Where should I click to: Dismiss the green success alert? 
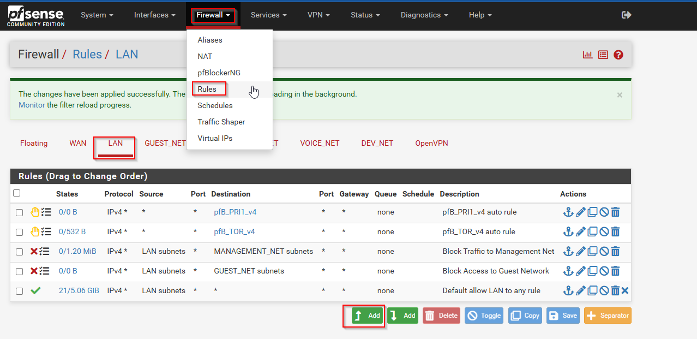pos(620,95)
